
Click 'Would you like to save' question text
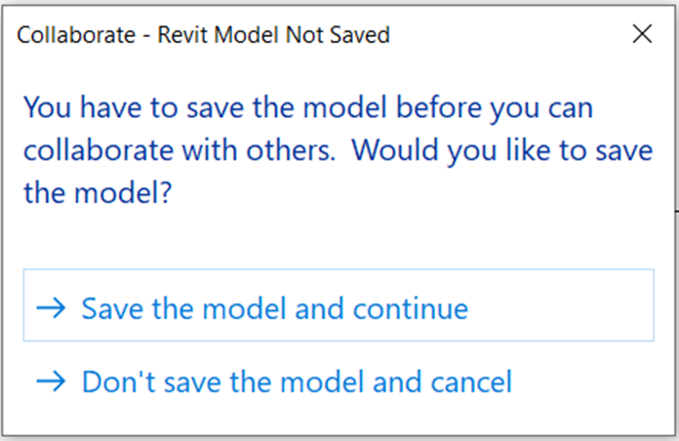tap(502, 151)
